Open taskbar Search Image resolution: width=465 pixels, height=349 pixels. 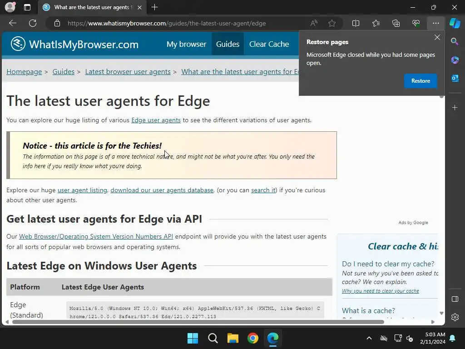coord(213,338)
